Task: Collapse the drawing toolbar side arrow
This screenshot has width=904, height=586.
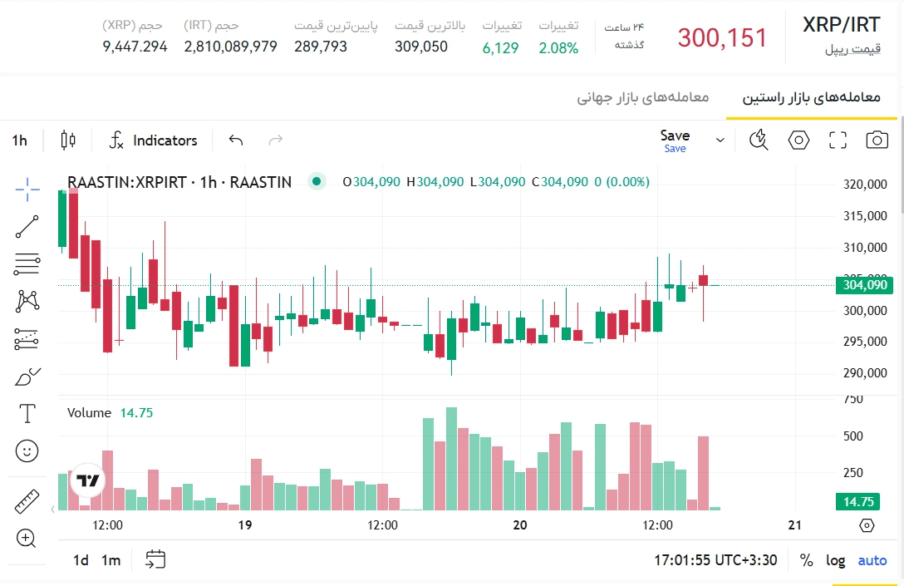Action: [x=52, y=509]
